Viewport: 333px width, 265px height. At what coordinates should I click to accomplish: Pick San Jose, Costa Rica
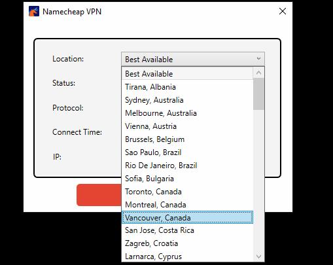click(x=187, y=230)
